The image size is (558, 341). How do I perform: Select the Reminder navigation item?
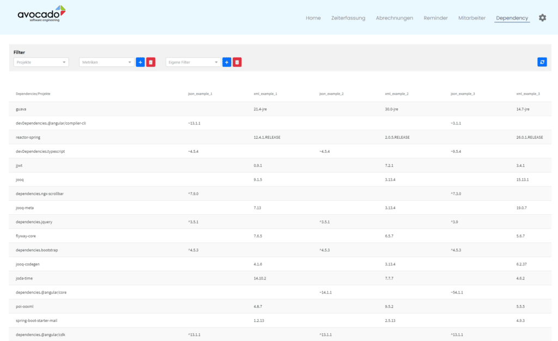pos(435,17)
